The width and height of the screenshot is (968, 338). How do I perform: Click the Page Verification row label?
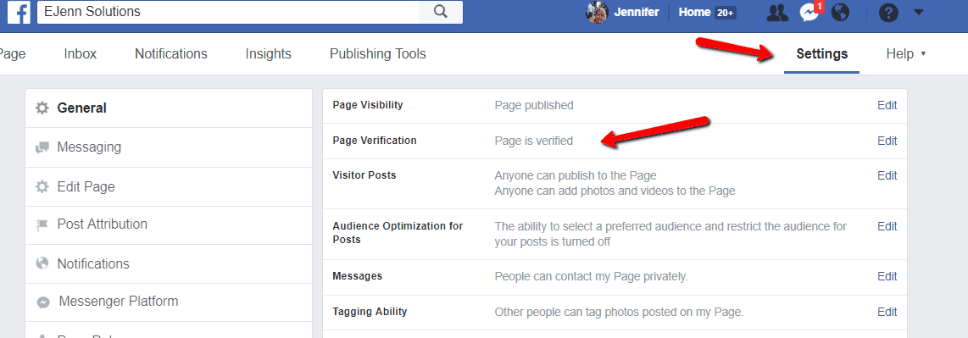click(x=374, y=141)
